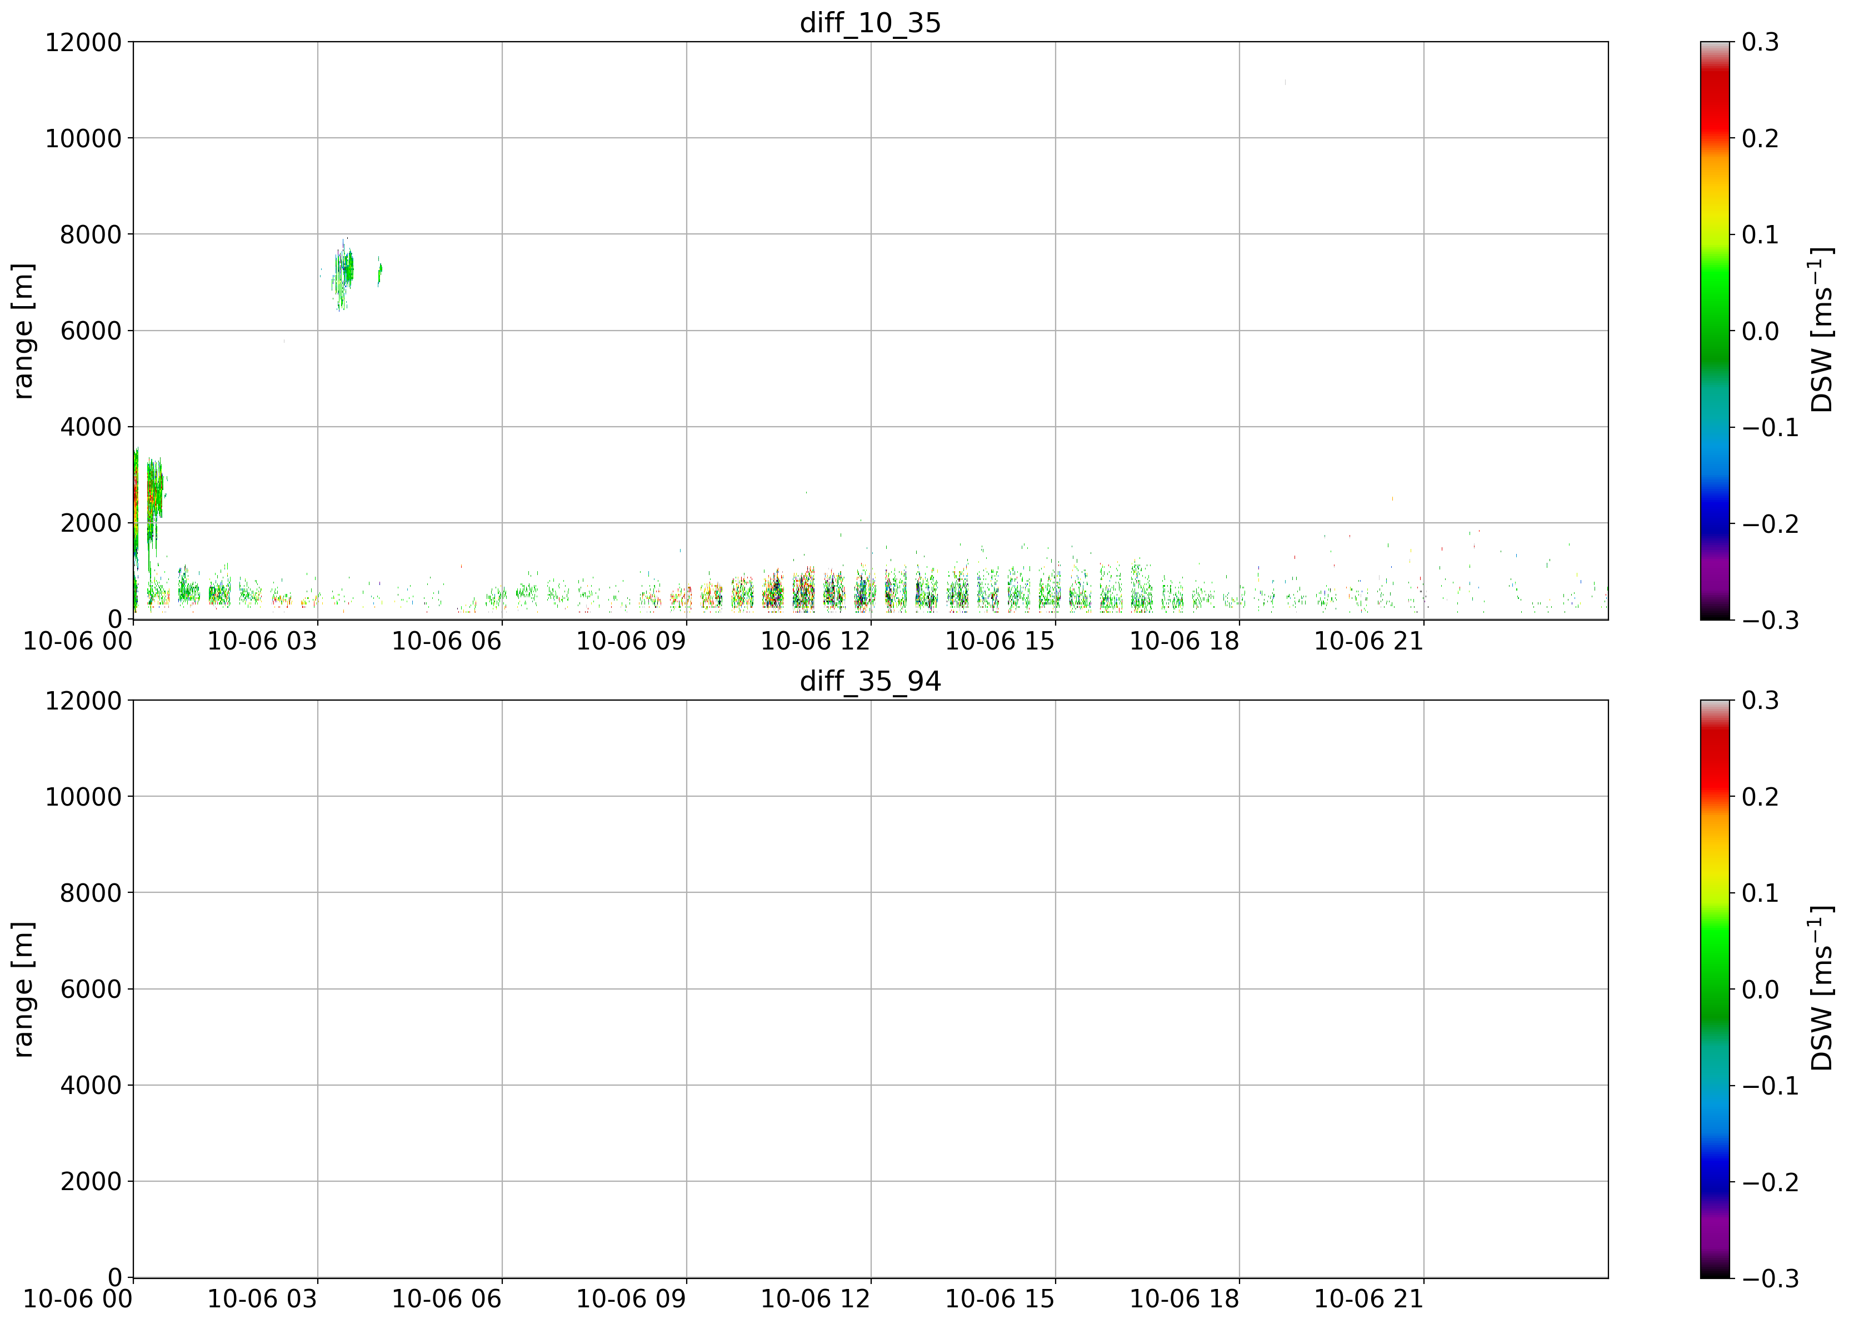Screen dimensions: 1849x1324
Task: Click the "4000" y-tick on diff_35_94 plot
Action: pos(91,1086)
